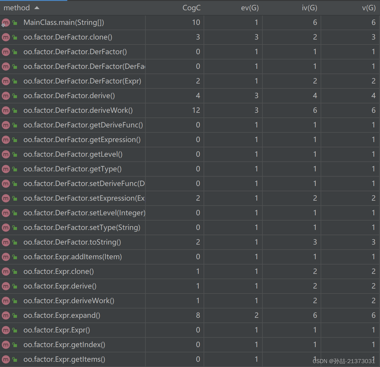Sort by the iv(G) column header
Viewport: 380px width, 367px height.
click(309, 8)
